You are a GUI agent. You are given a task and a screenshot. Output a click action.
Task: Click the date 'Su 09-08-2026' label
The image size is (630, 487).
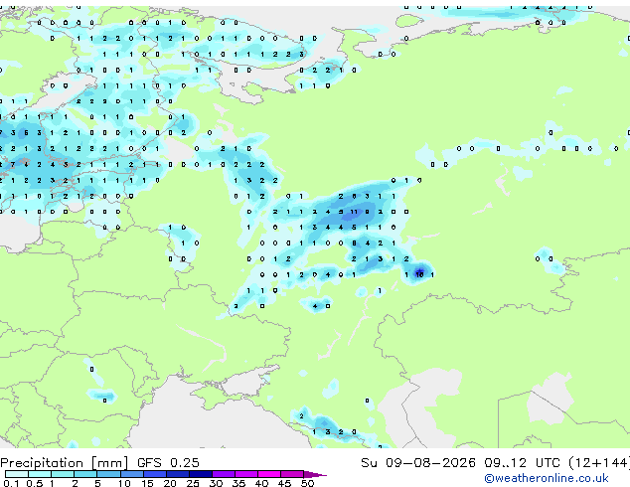pos(418,463)
